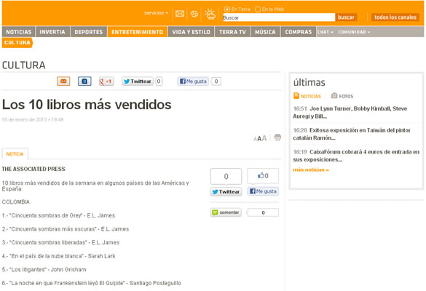Open the NOTICIAS menu
Screen dimensions: 426x291
tap(19, 32)
